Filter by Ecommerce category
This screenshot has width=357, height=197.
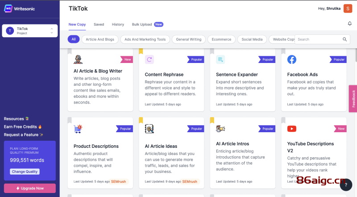coord(221,39)
